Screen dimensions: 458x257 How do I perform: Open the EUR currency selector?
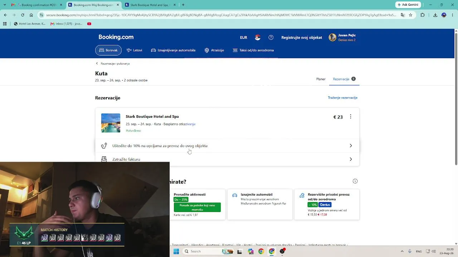click(x=244, y=37)
